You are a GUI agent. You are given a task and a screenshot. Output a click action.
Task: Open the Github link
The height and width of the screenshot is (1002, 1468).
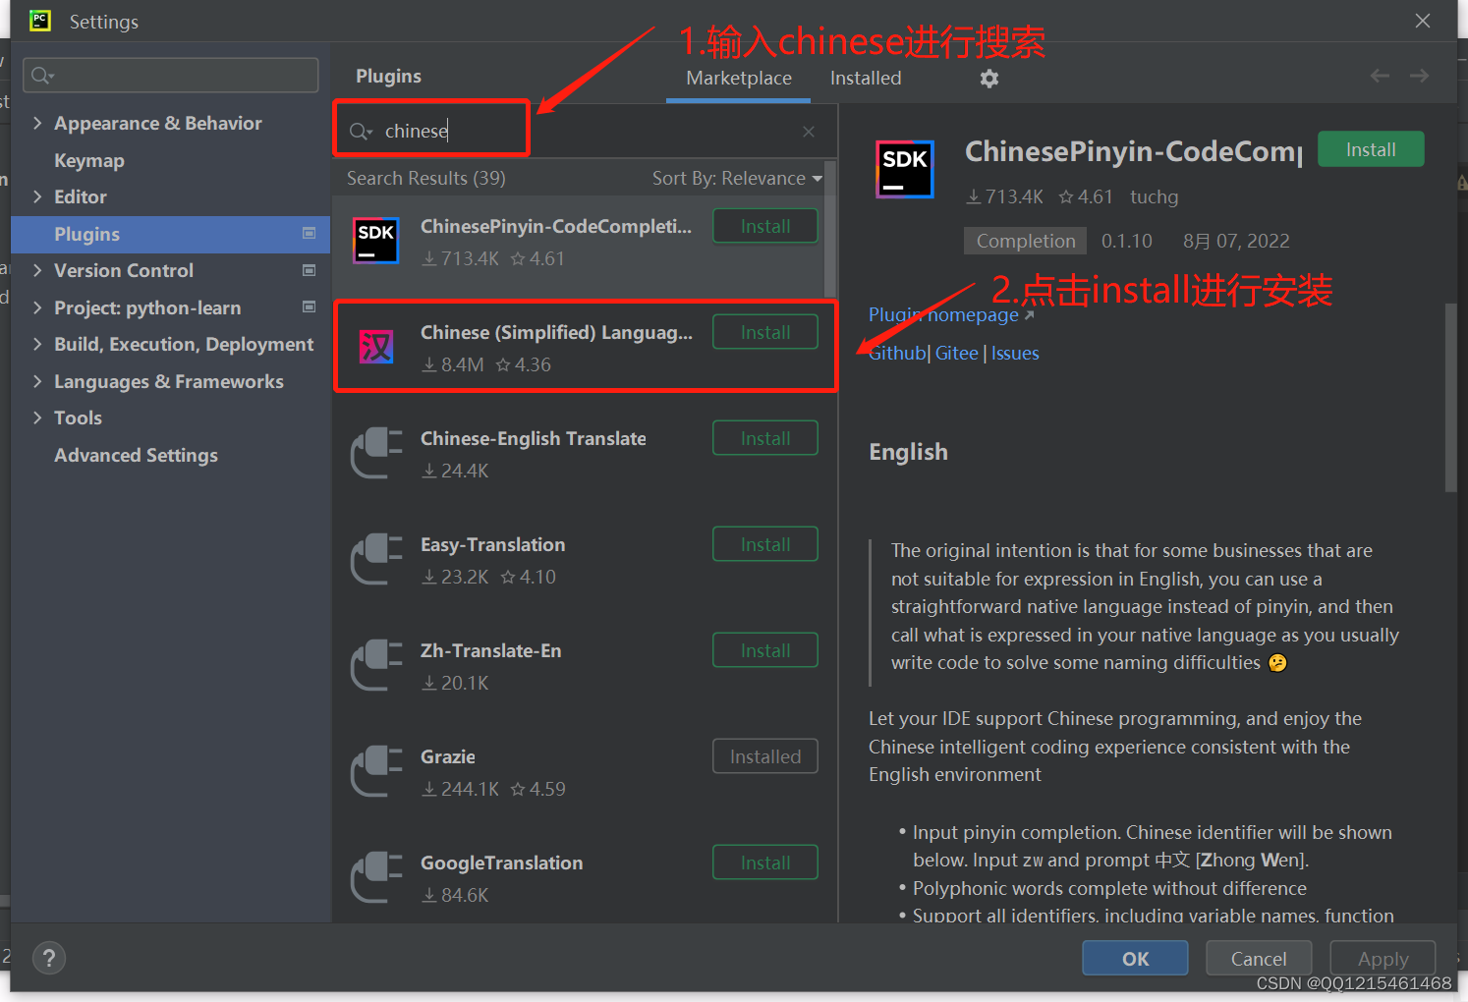tap(897, 353)
